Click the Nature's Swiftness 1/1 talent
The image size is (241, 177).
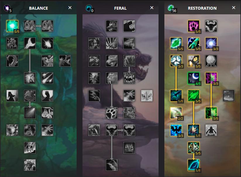coord(176,95)
